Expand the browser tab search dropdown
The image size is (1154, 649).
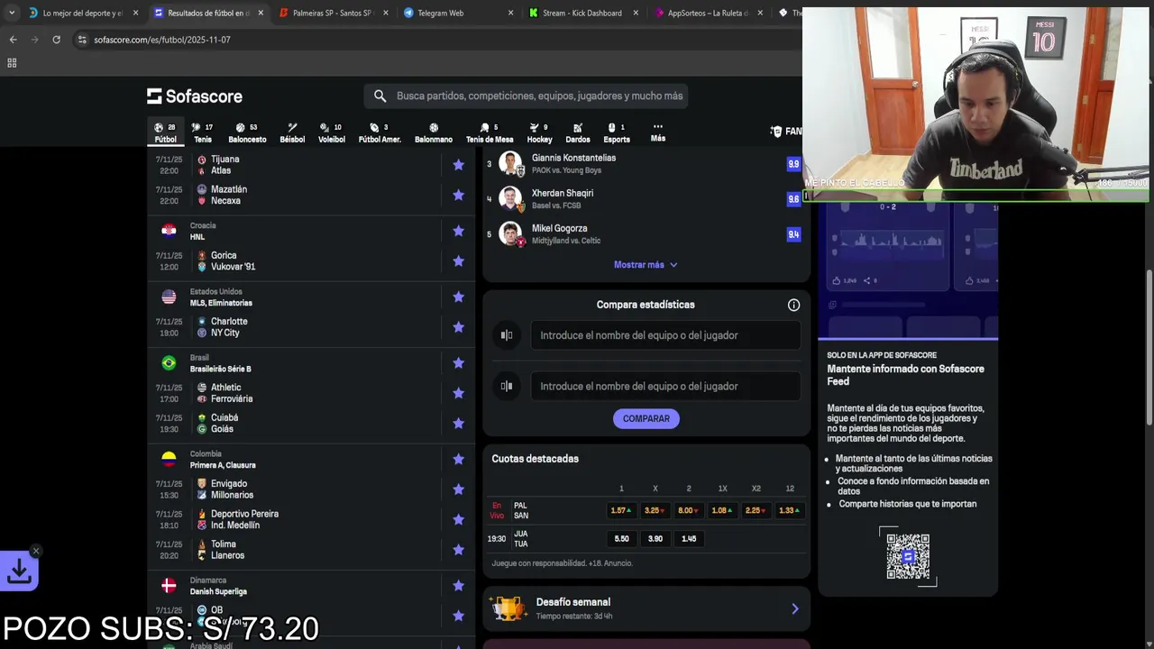pyautogui.click(x=12, y=13)
